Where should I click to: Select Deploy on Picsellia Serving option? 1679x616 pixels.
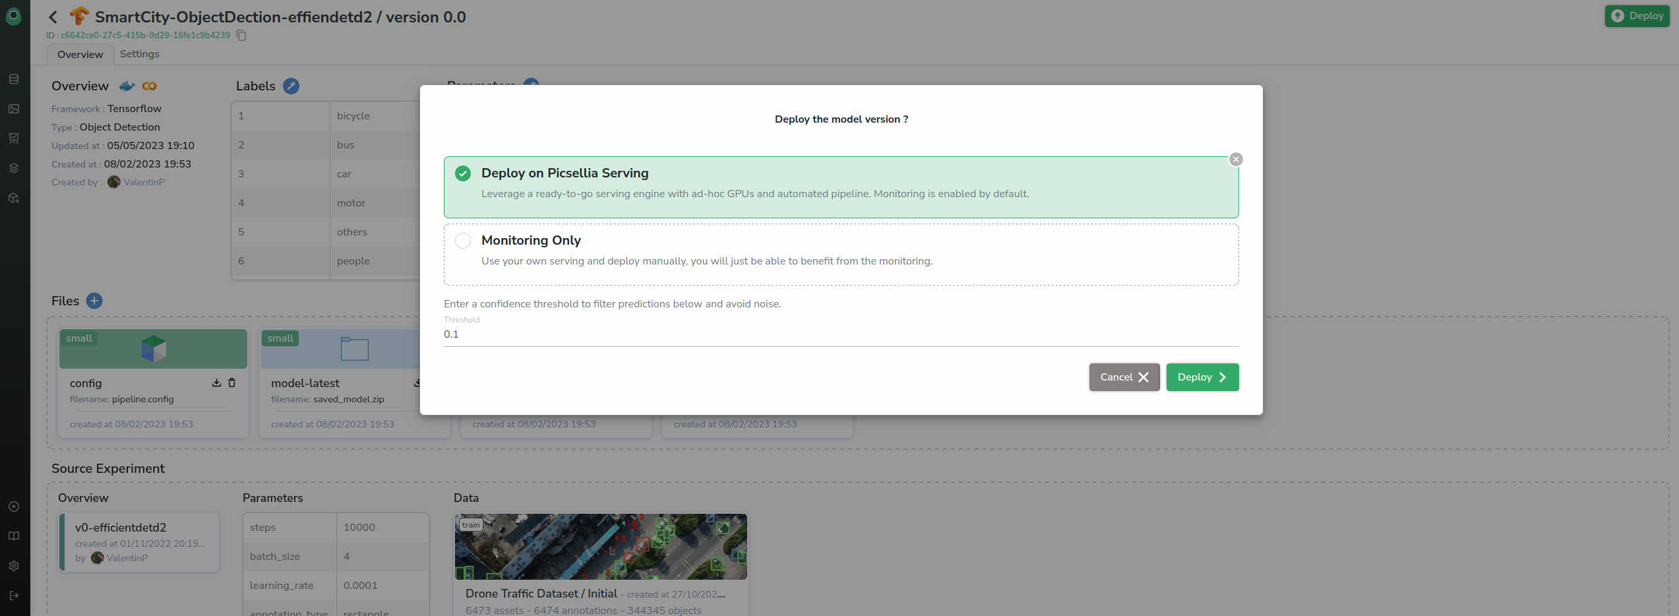point(841,187)
